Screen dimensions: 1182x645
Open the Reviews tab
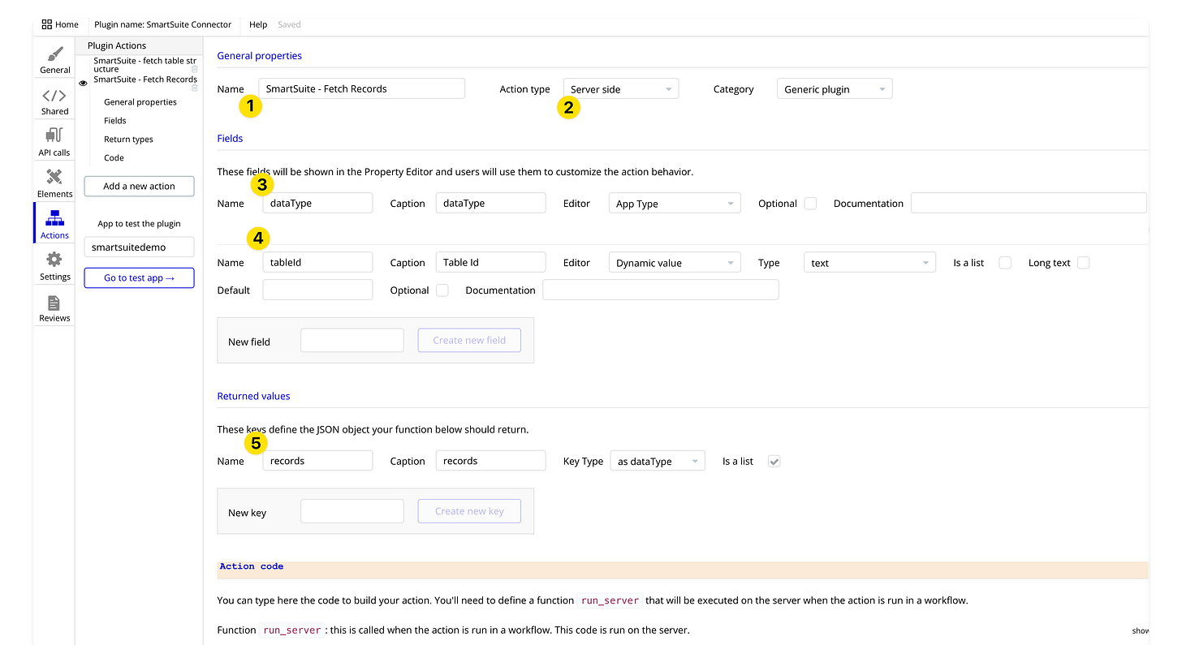tap(54, 308)
